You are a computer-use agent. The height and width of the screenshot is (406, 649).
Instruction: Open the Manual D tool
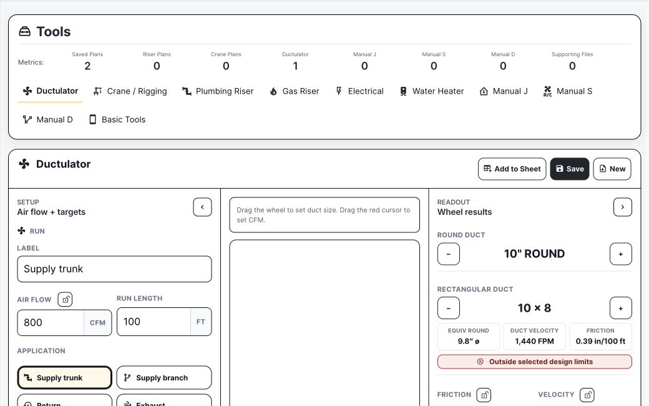click(x=47, y=120)
